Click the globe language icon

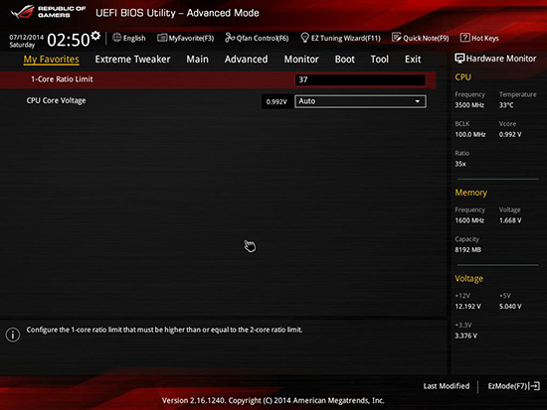pos(117,38)
